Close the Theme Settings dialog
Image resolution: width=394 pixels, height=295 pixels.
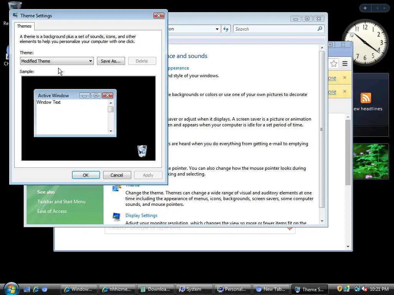pyautogui.click(x=159, y=15)
